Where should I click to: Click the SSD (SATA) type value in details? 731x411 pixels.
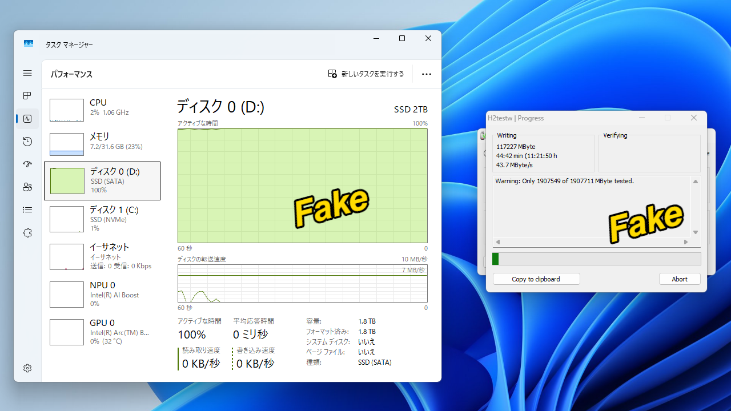point(375,362)
